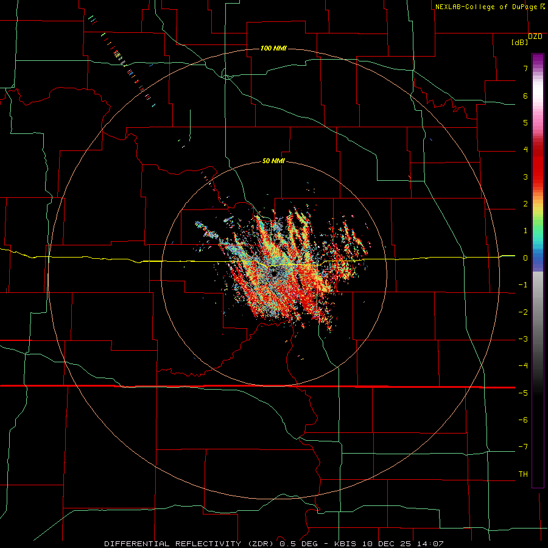Click the 6 value on the color scale
The image size is (548, 548).
coord(525,96)
